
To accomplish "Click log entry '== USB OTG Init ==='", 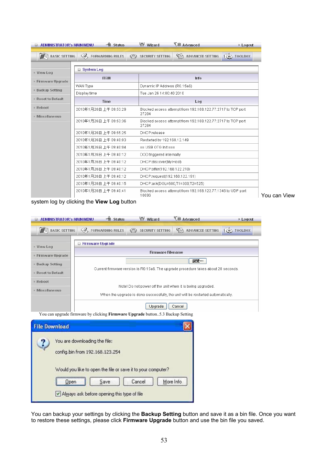I will point(157,147).
